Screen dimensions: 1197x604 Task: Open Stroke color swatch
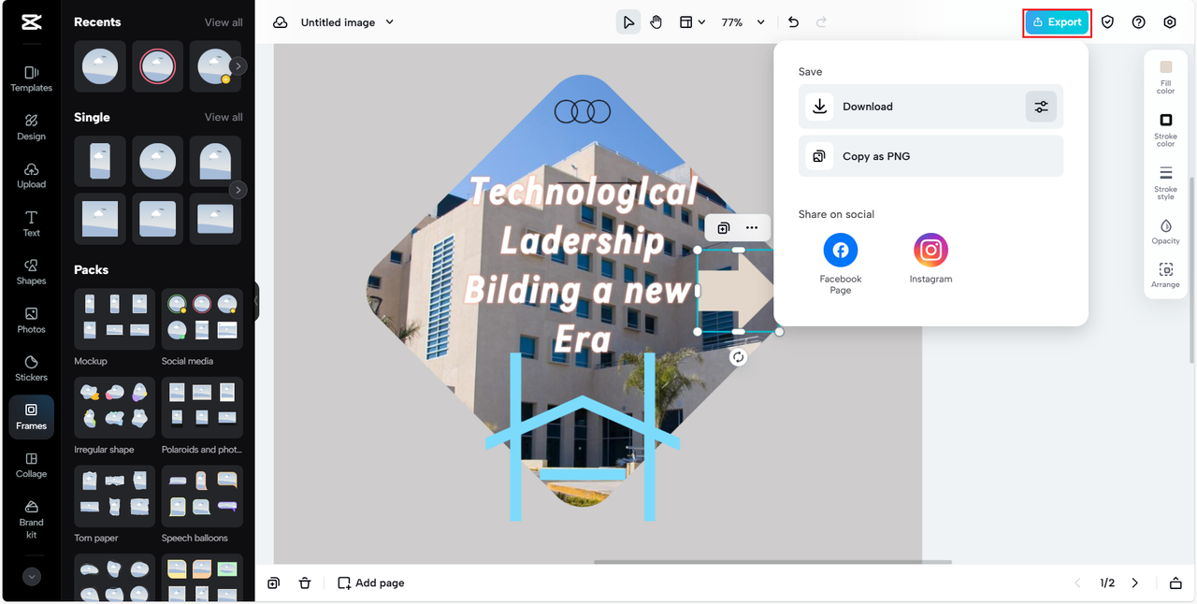coord(1165,130)
